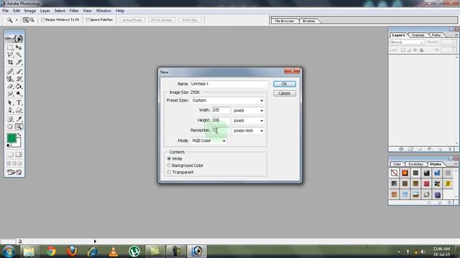
Task: Switch to the Channels tab
Action: pyautogui.click(x=418, y=35)
